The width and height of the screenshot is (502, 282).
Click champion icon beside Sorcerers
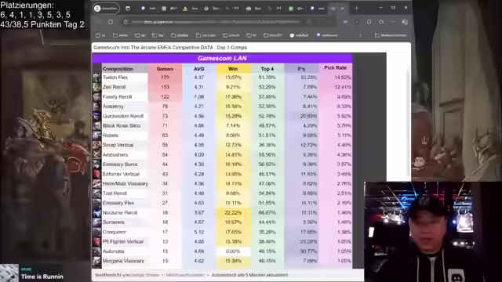coord(96,222)
